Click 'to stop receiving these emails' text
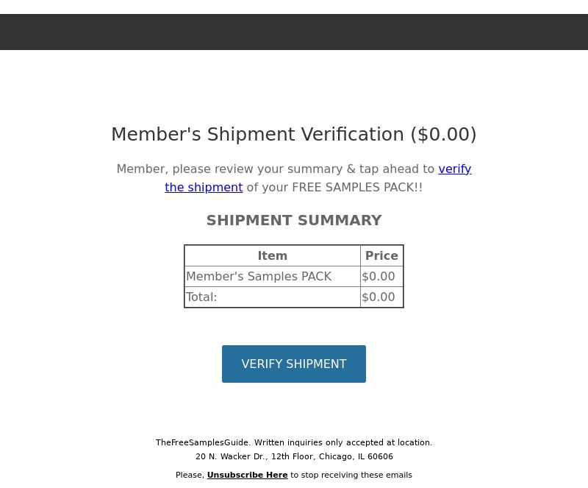 click(x=351, y=475)
